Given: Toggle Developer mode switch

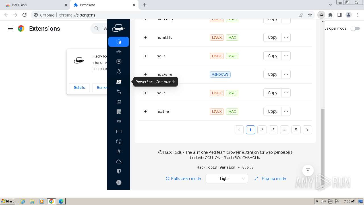Looking at the screenshot, I should coord(355,28).
